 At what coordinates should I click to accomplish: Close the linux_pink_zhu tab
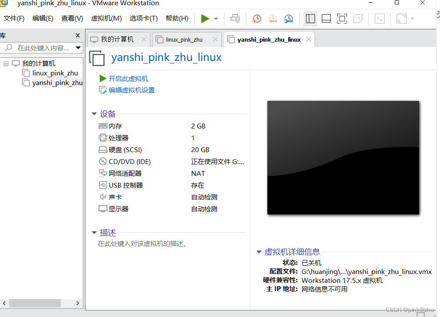pyautogui.click(x=215, y=39)
